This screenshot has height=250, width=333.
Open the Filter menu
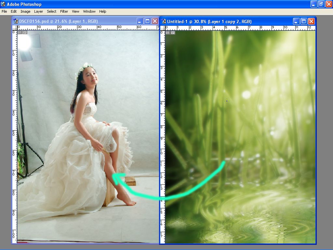(64, 11)
